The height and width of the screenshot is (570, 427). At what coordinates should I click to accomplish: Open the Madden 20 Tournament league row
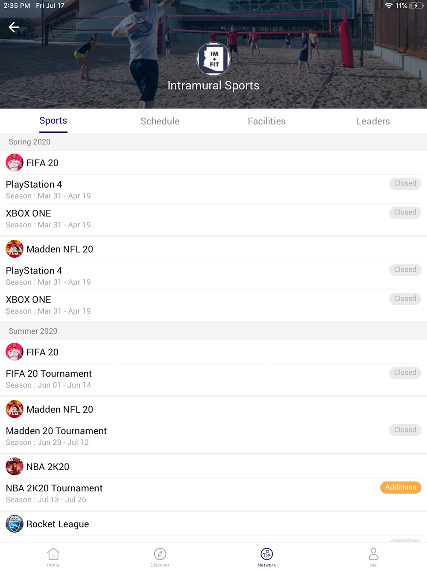213,436
